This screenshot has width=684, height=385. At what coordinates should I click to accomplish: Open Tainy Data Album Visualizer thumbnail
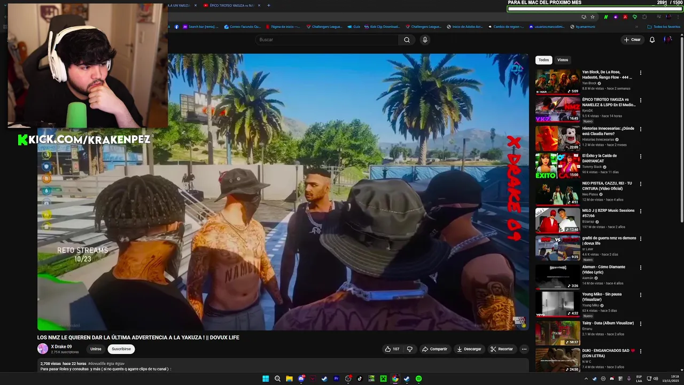(x=557, y=333)
